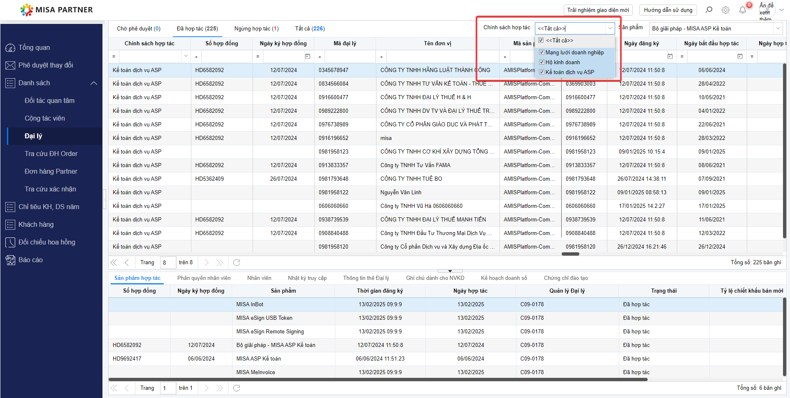
Task: Open filter operator for Mã đại lý column
Action: [x=320, y=57]
